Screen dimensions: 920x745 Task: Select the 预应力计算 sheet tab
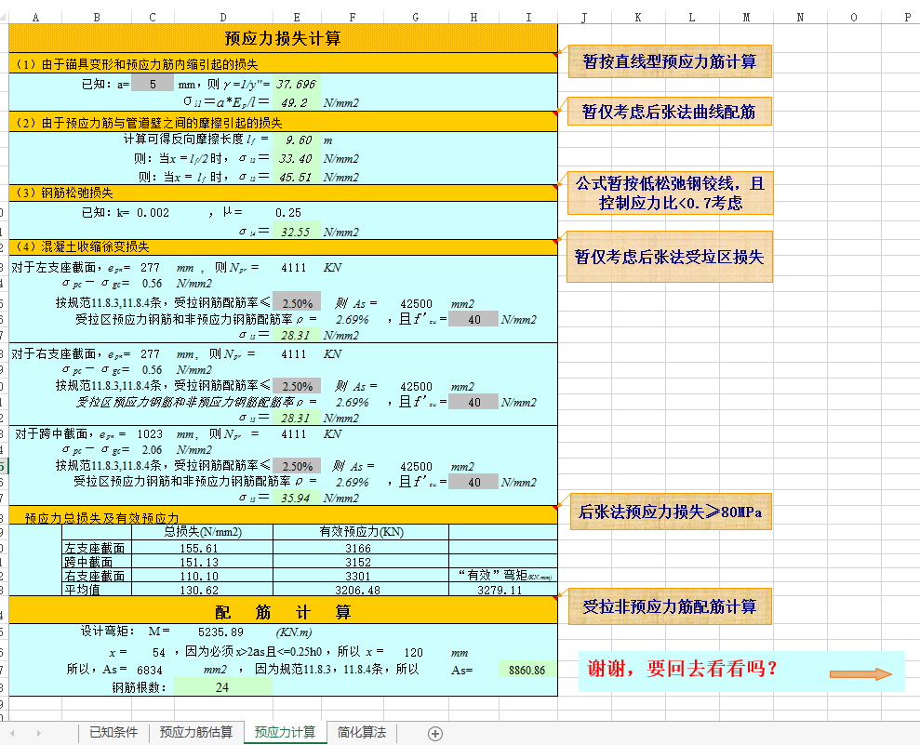tap(286, 732)
